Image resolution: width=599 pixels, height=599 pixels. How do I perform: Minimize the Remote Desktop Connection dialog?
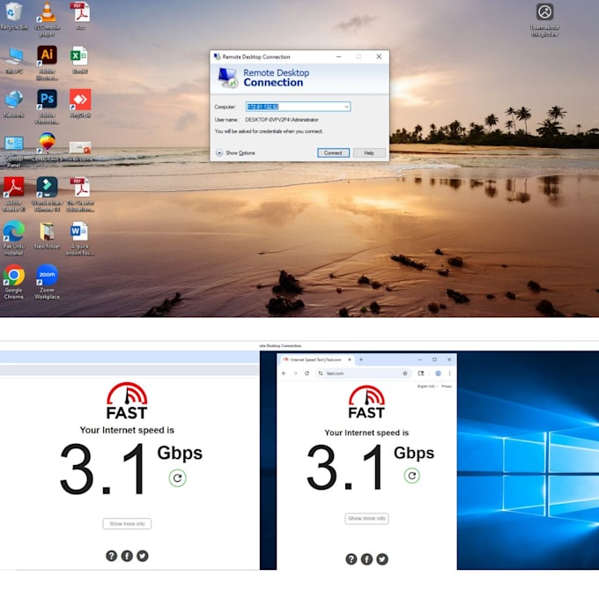coord(338,56)
